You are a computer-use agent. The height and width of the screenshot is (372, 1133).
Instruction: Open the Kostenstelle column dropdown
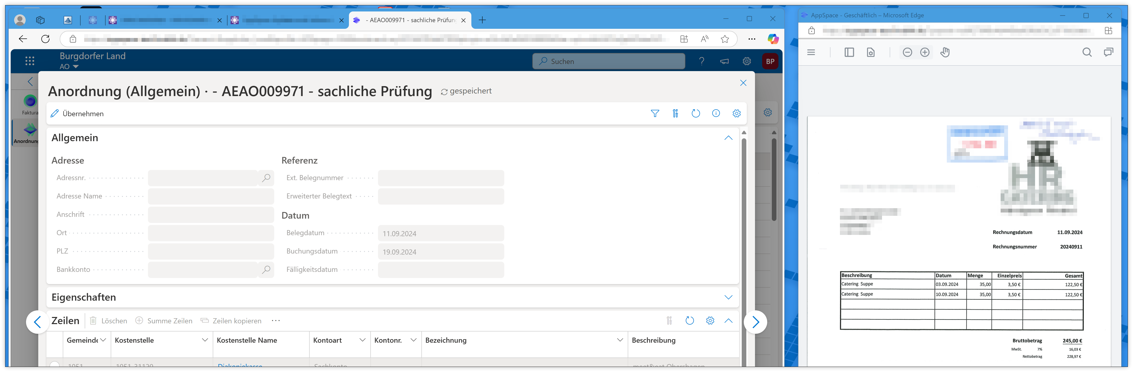205,340
